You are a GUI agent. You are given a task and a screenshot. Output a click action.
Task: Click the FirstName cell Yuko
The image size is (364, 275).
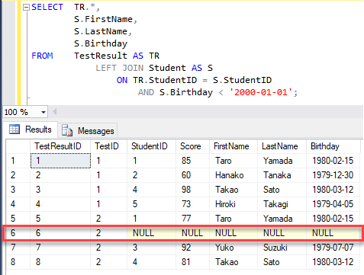point(234,248)
